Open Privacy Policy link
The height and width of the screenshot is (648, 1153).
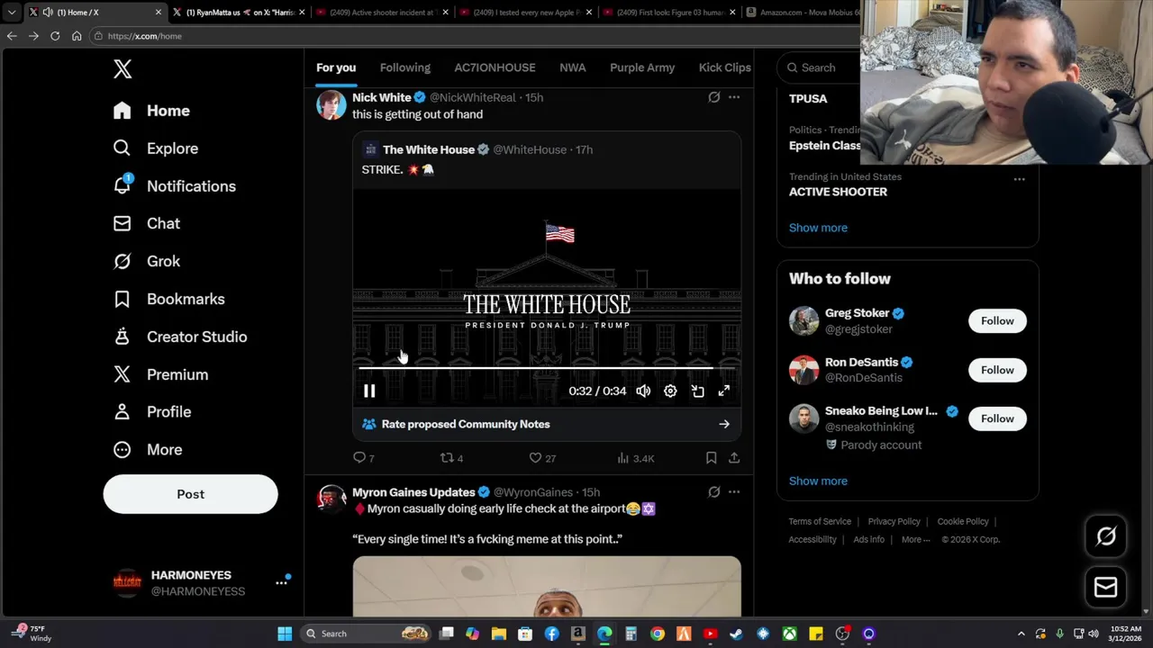(894, 521)
